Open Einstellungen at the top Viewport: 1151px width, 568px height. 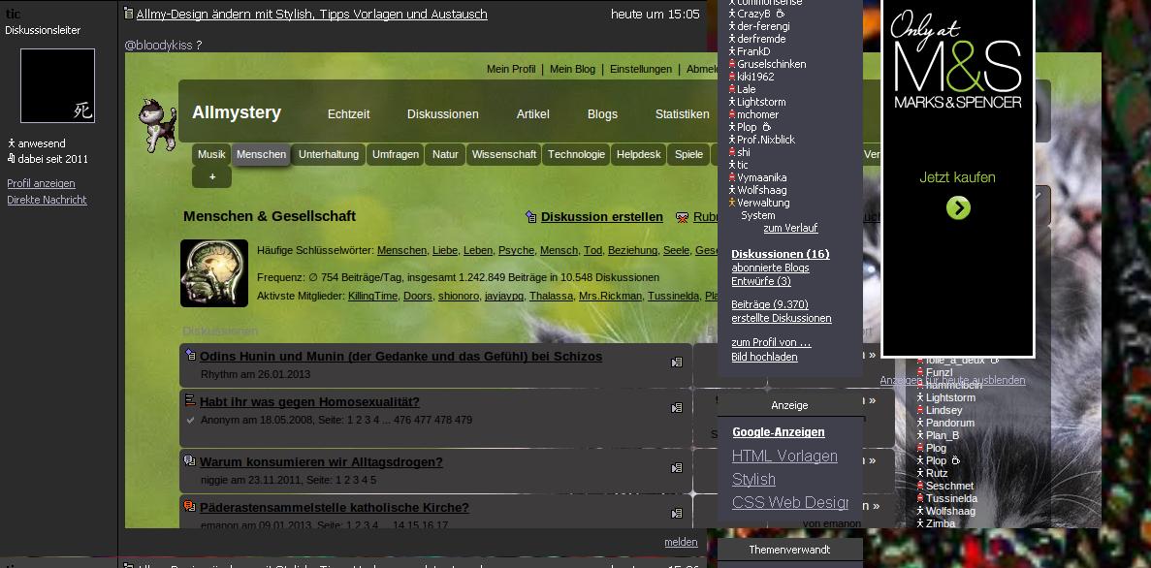pos(641,69)
